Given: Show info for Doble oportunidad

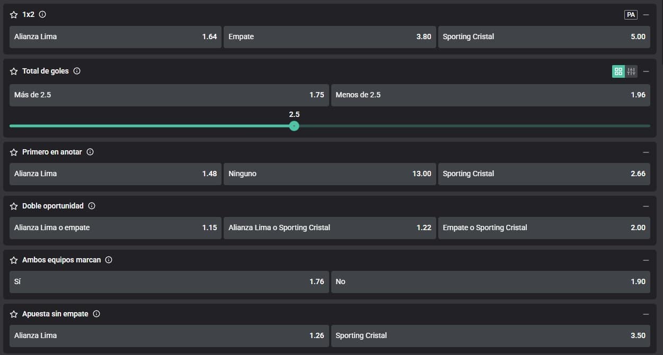Looking at the screenshot, I should (x=92, y=206).
